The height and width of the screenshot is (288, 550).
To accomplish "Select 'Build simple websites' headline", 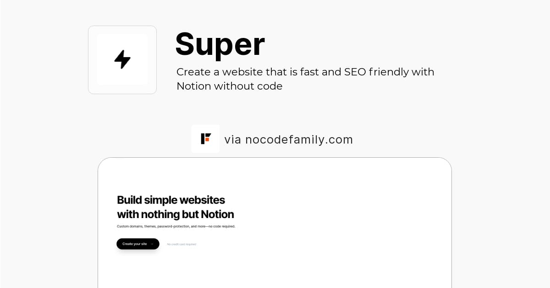I will coord(170,200).
